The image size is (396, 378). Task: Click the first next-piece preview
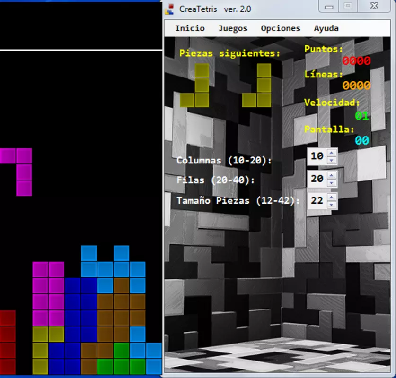(194, 85)
